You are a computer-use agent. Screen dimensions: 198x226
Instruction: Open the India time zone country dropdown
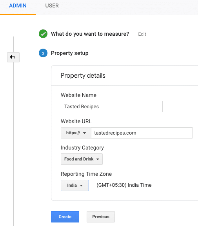point(75,185)
